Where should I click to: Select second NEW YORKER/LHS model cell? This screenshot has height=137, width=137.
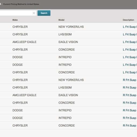click(x=71, y=80)
